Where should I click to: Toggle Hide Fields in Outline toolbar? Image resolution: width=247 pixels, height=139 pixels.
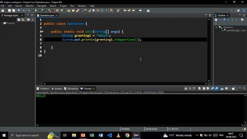tap(224, 20)
